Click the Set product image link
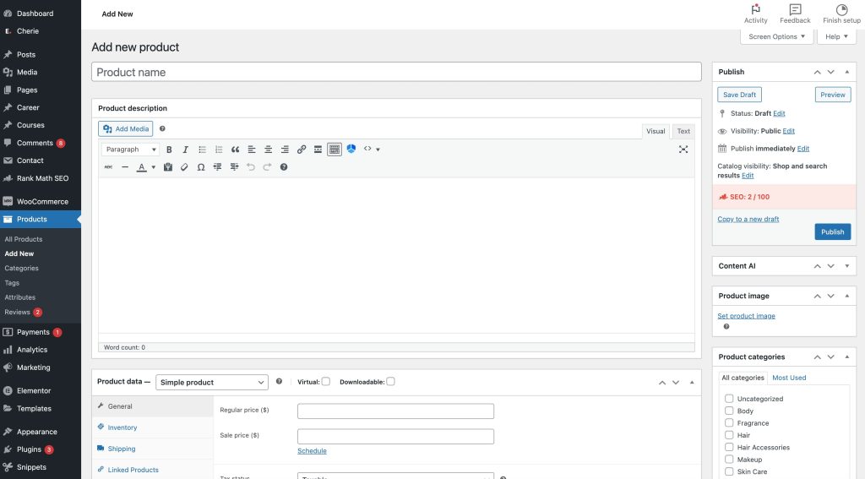This screenshot has height=479, width=865. coord(746,316)
